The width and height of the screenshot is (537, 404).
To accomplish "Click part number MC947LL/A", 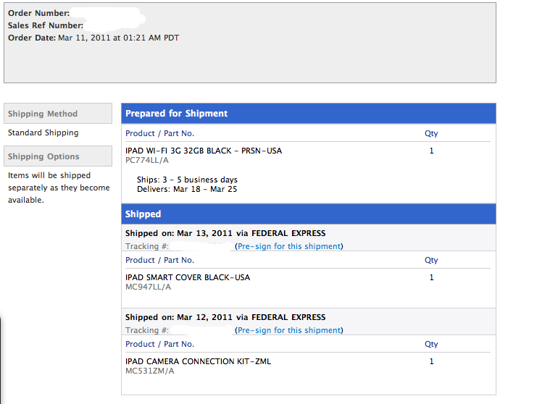I will [x=148, y=287].
